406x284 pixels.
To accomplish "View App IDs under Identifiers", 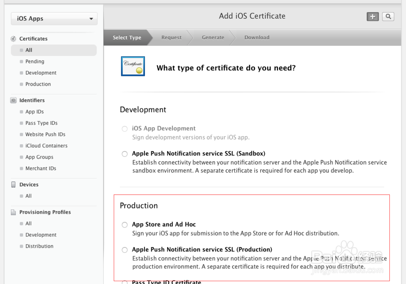I will point(34,111).
